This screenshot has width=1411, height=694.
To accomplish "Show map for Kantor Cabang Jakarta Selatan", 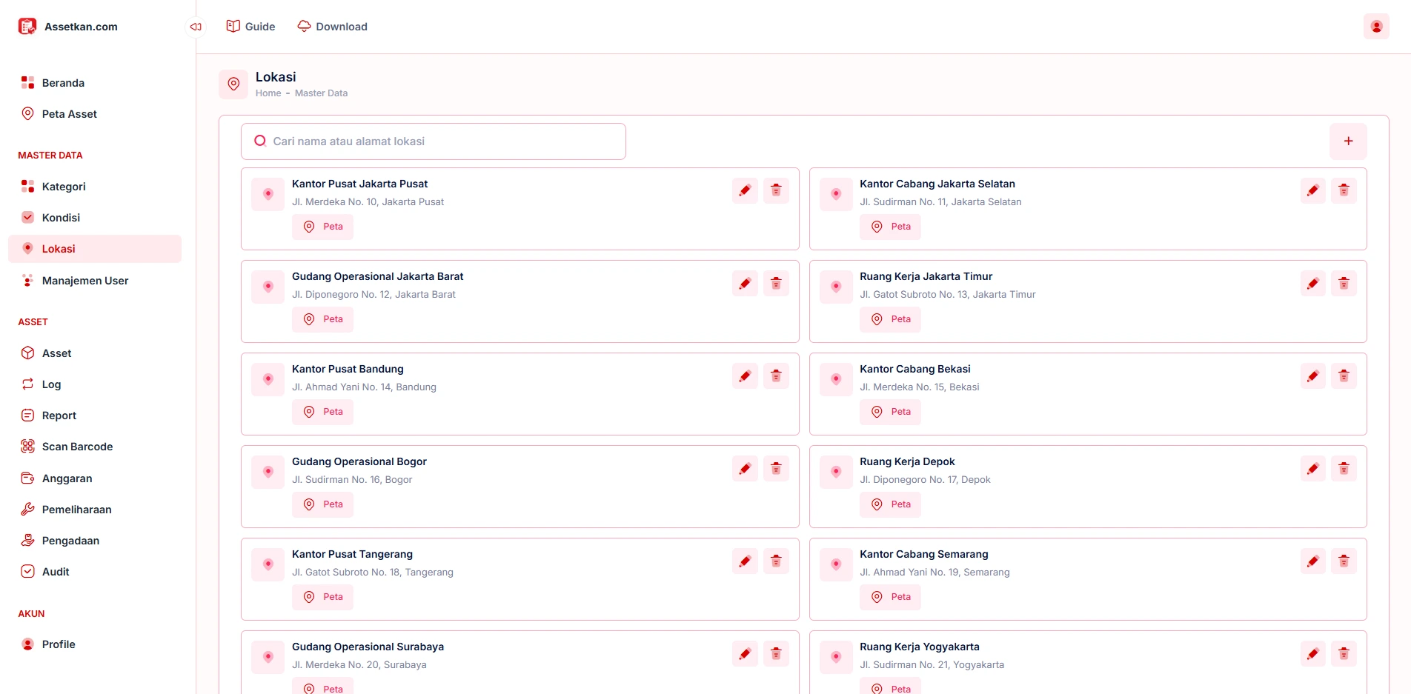I will [890, 227].
